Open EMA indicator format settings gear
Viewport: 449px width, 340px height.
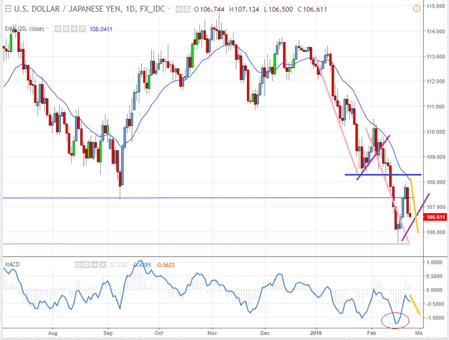(x=66, y=29)
